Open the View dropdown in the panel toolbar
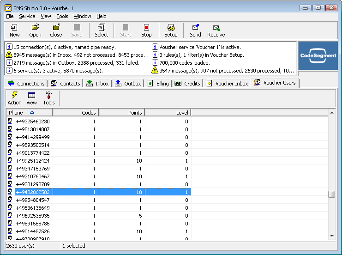The image size is (342, 255). click(31, 98)
